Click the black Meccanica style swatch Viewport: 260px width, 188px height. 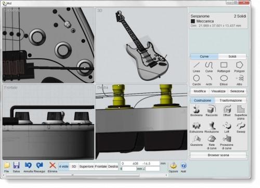click(x=193, y=21)
